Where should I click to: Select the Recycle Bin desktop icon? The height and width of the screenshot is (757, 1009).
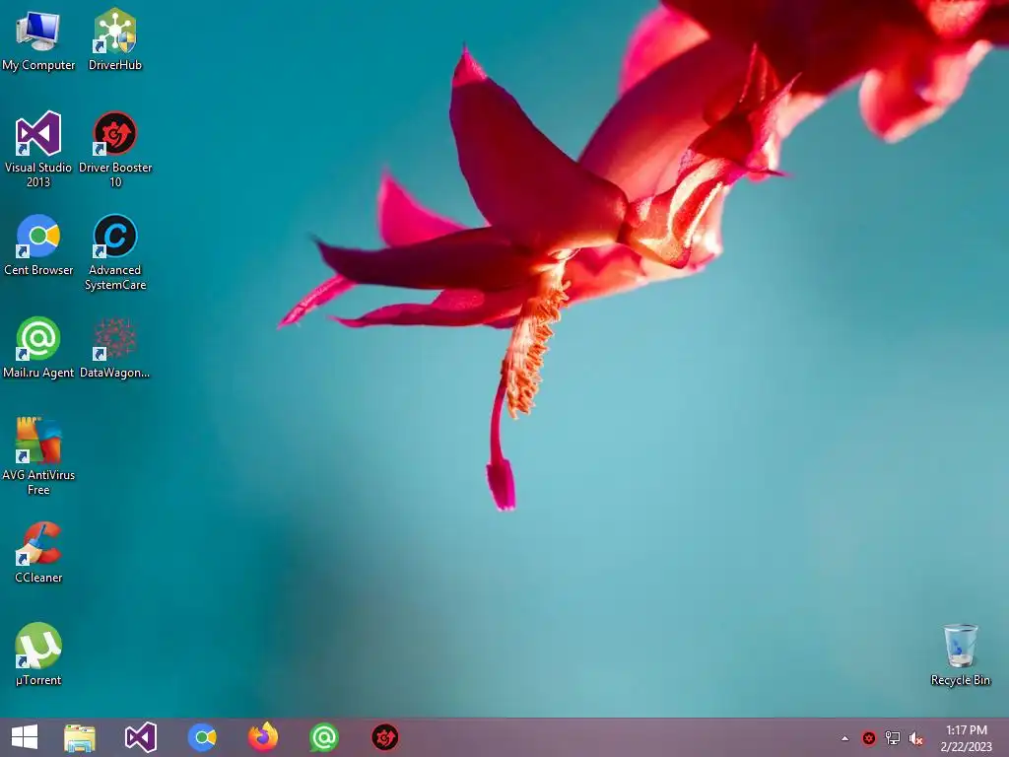960,654
